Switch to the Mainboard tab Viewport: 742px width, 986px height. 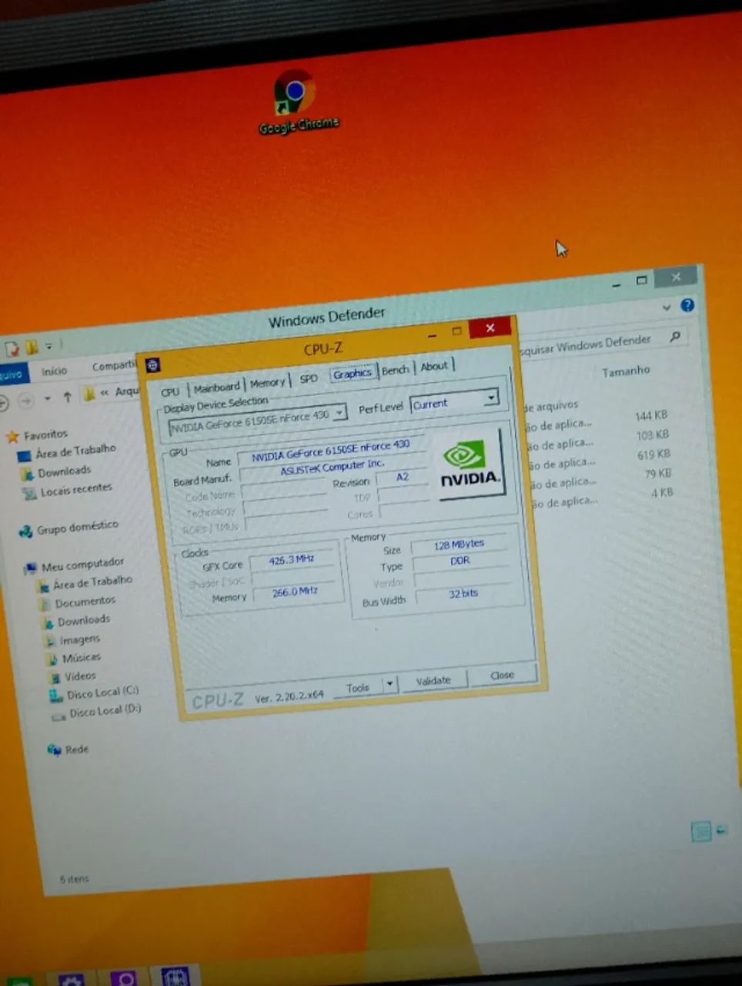point(216,387)
